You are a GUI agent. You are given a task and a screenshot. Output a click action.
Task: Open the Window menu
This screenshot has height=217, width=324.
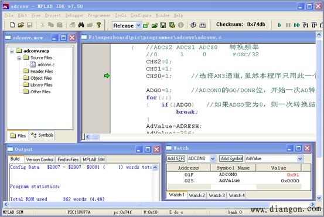pyautogui.click(x=162, y=15)
